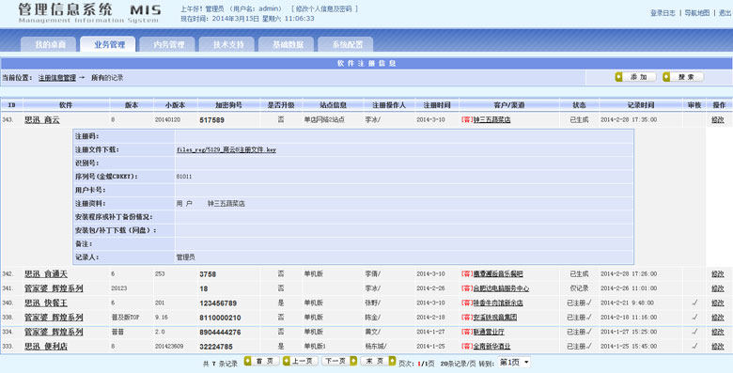Expand the 思迅 食通天 record
Viewport: 733px width, 373px height.
point(46,274)
